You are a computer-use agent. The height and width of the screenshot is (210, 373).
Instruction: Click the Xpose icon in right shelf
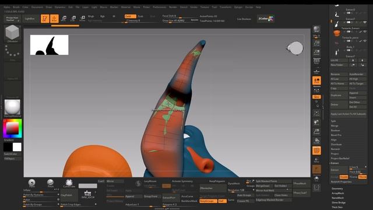coord(316,188)
